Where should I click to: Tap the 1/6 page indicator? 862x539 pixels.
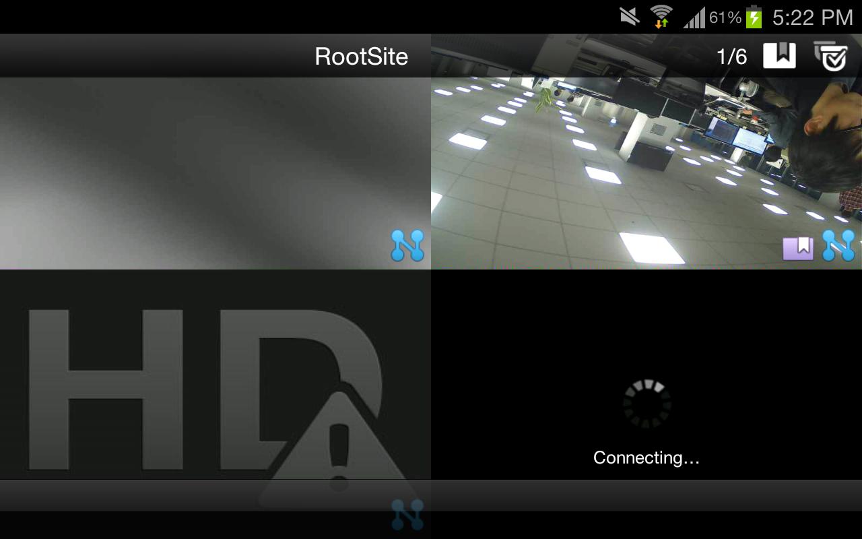tap(731, 57)
